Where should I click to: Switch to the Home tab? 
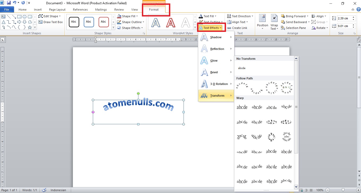[23, 10]
